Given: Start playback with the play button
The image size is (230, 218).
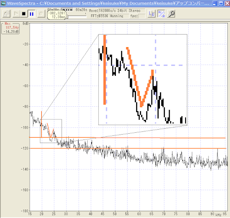Looking at the screenshot, I should point(16,14).
